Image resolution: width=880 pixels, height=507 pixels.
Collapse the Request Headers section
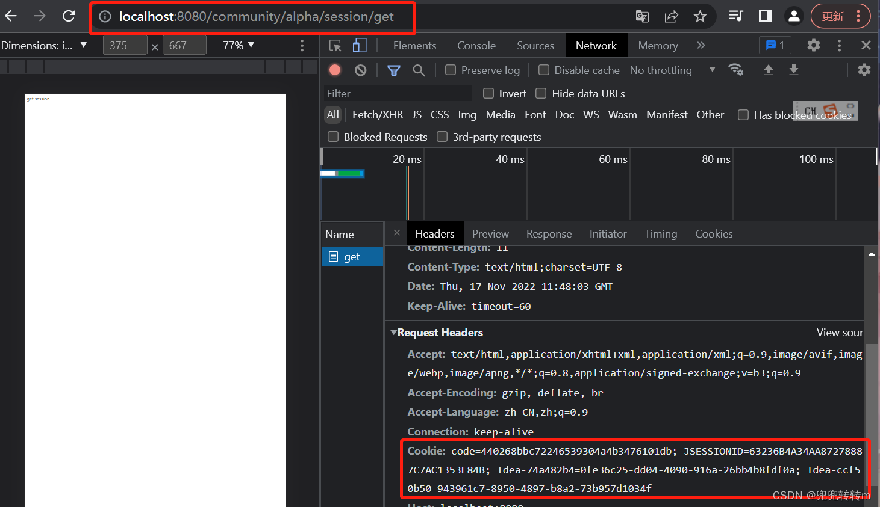tap(394, 333)
